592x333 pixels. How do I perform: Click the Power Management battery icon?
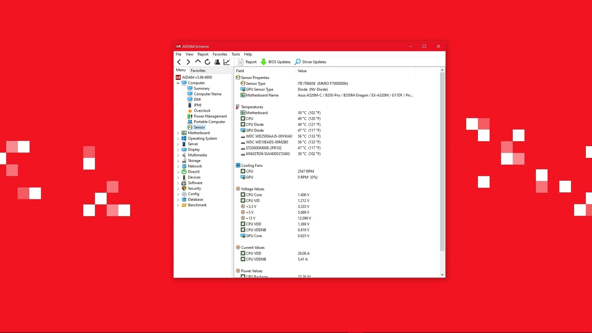tap(190, 116)
